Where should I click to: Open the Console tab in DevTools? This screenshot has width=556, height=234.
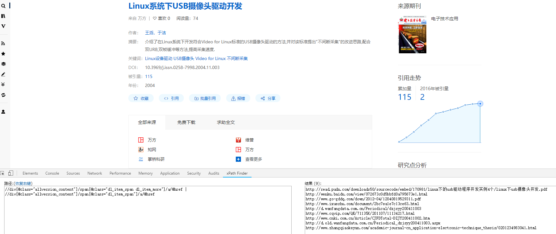click(x=52, y=173)
